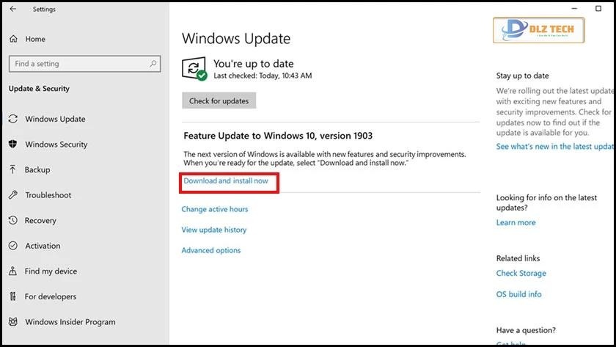
Task: Click the Activation checkmark icon
Action: pyautogui.click(x=13, y=246)
